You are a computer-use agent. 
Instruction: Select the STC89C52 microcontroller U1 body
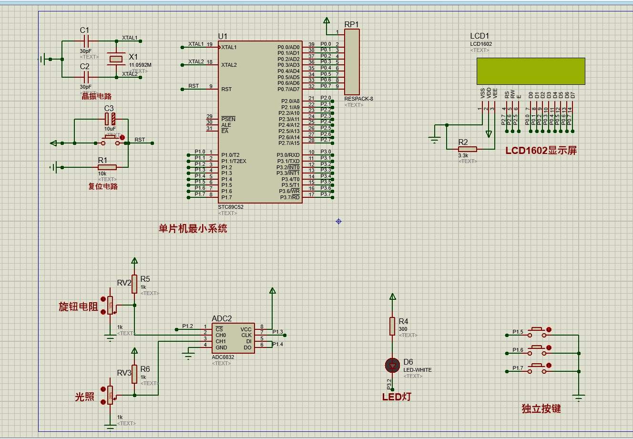260,122
